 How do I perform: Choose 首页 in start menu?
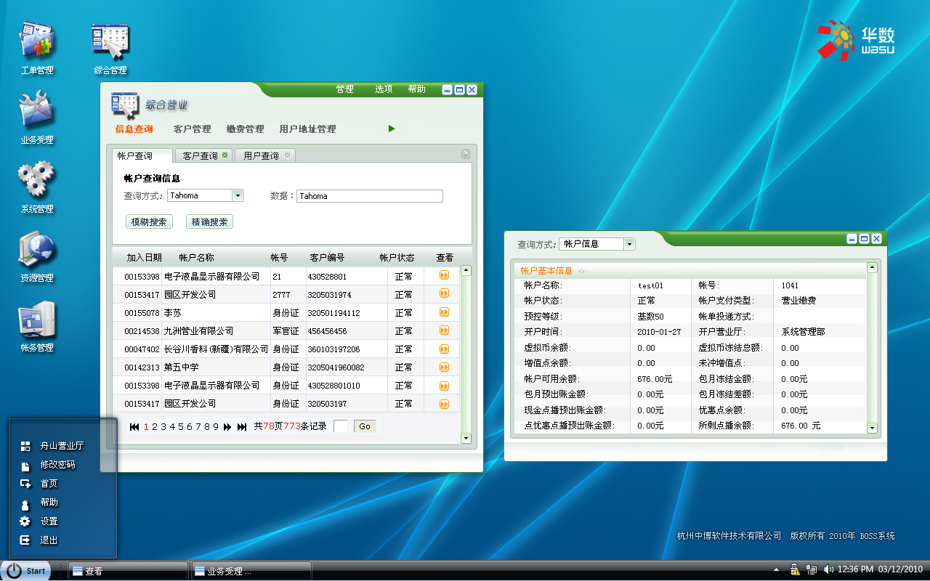(x=49, y=484)
